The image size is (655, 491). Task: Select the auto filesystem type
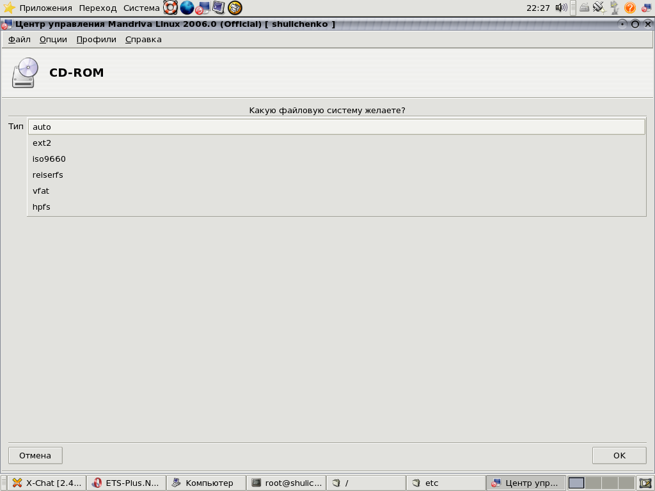point(336,127)
